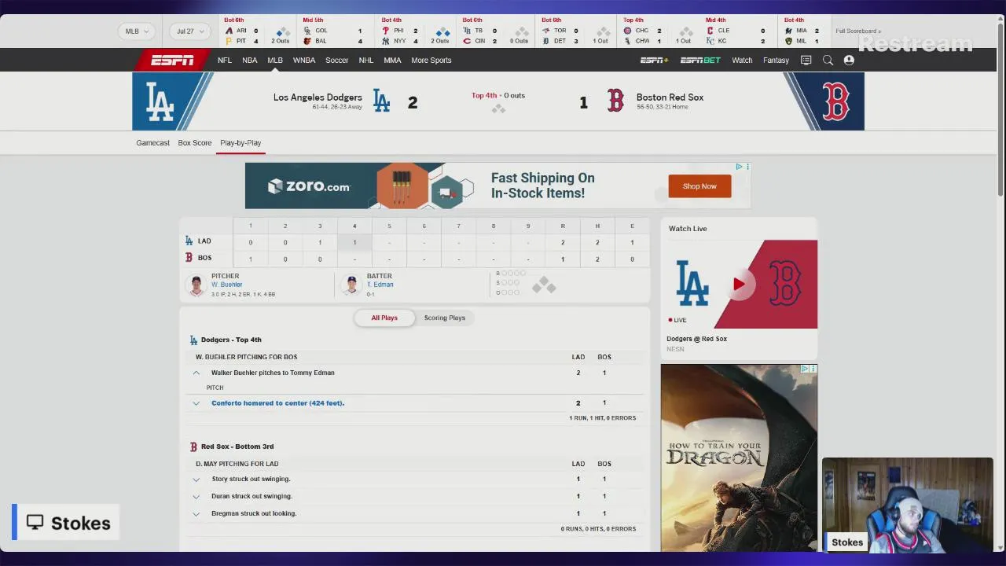Click the large Boston B logo on the header banner

tap(836, 101)
